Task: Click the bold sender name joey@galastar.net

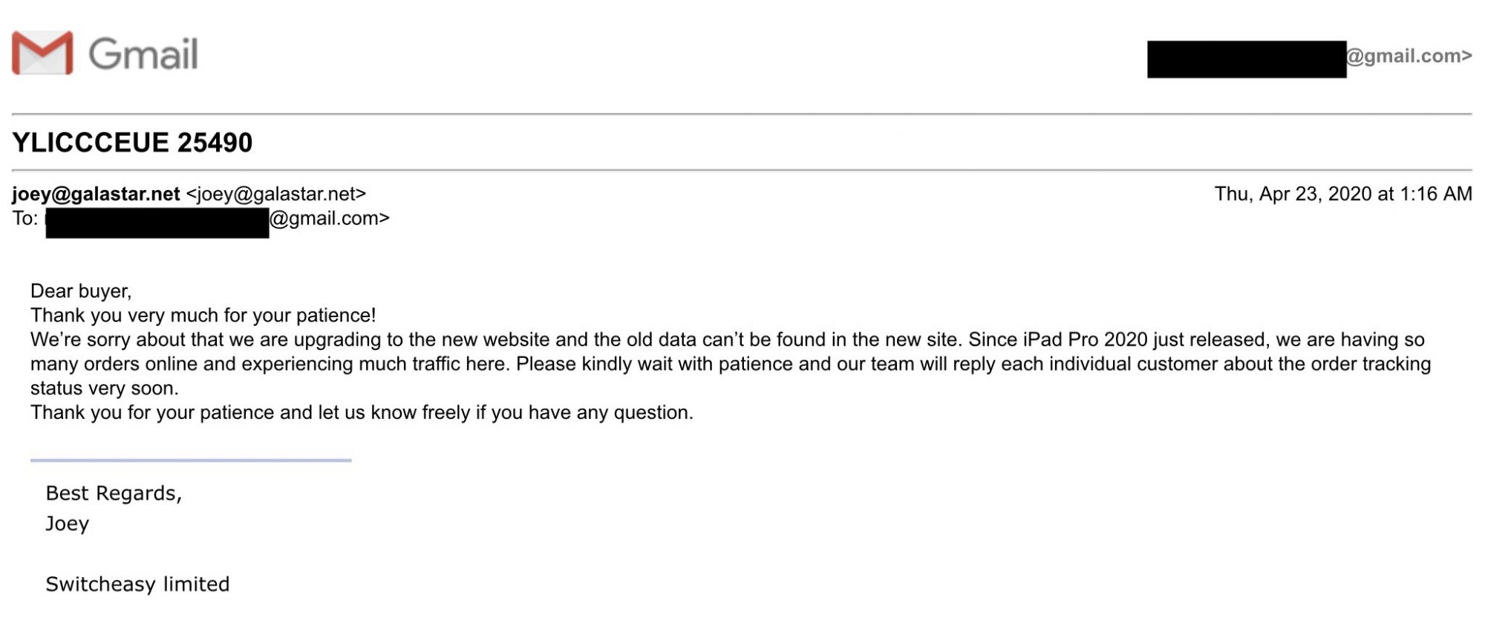Action: 96,194
